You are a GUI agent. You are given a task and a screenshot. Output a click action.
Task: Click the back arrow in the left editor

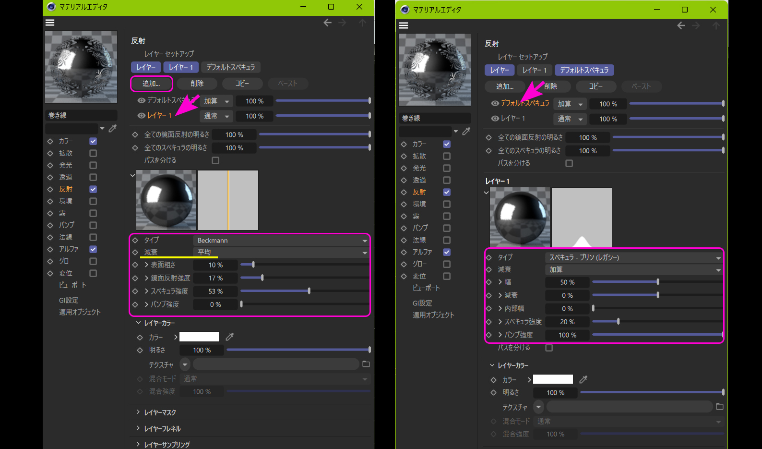(x=327, y=23)
